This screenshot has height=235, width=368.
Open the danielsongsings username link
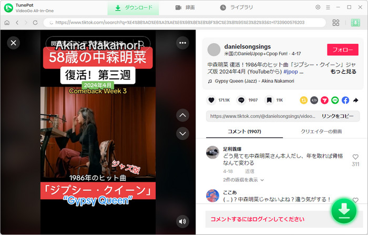(248, 46)
